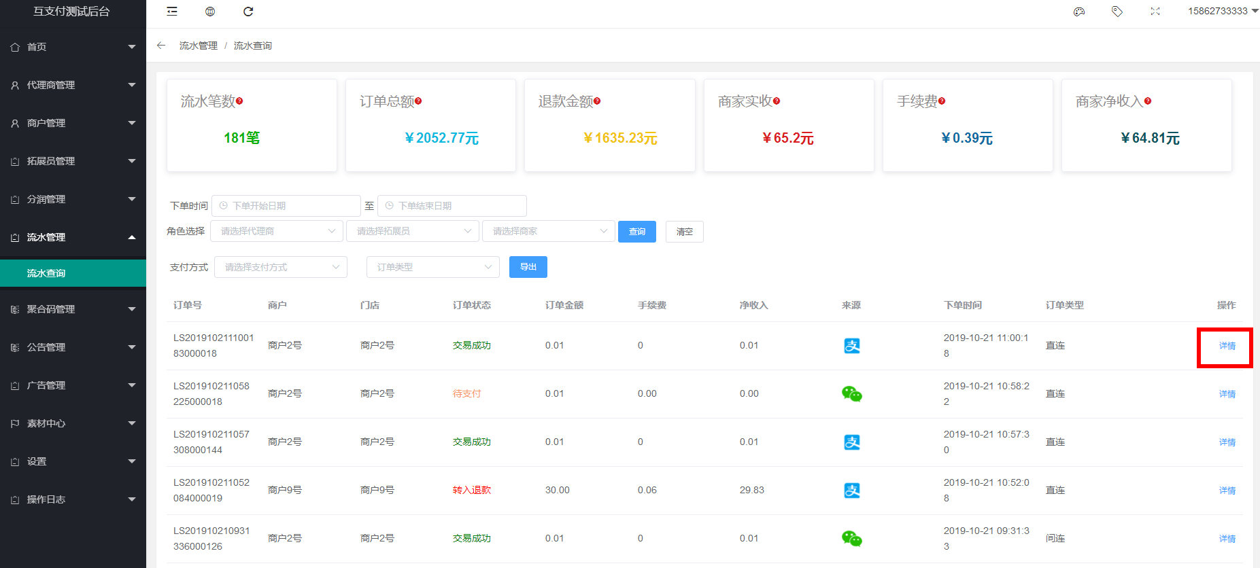Click the globe website icon in top bar
The height and width of the screenshot is (568, 1260).
tap(210, 12)
